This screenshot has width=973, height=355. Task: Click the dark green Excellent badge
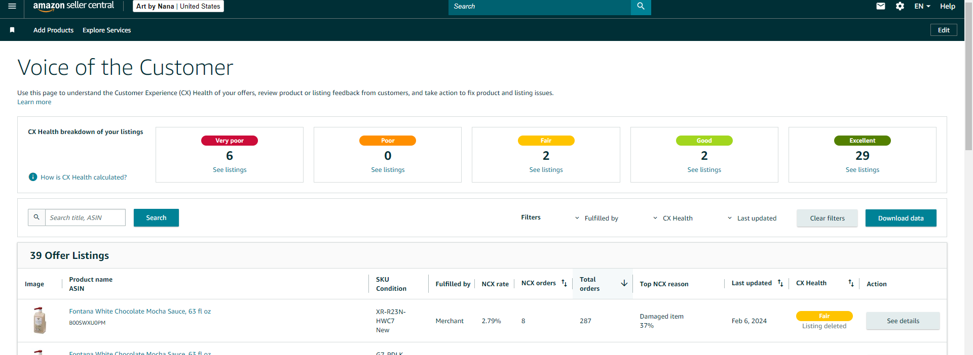click(862, 141)
